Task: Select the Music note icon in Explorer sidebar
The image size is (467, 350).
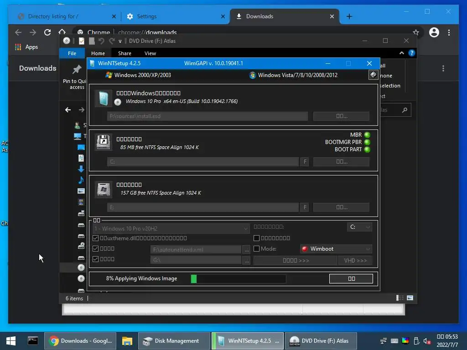Action: pos(81,180)
